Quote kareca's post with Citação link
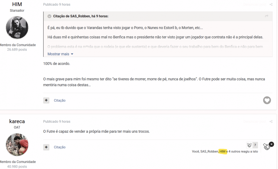278x169 pixels. pos(59,147)
